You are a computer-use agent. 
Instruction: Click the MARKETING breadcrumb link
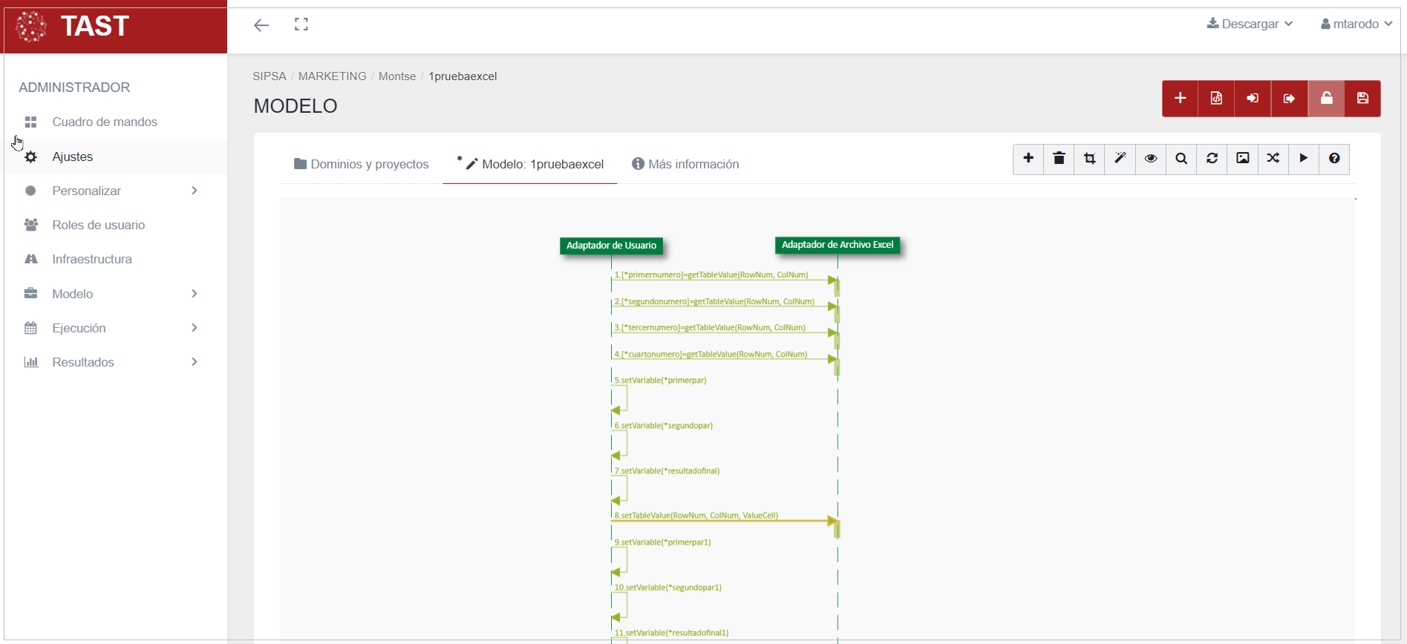(332, 76)
